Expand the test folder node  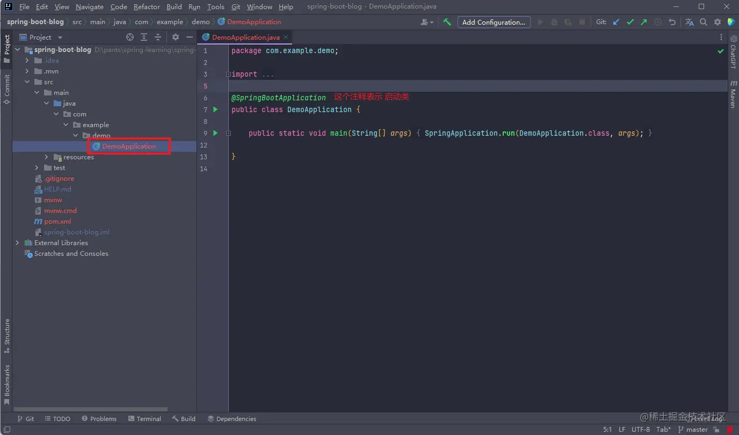[37, 168]
